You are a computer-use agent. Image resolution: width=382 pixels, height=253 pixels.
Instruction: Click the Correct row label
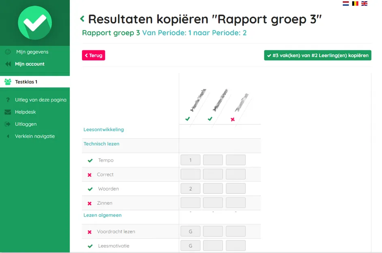point(105,175)
